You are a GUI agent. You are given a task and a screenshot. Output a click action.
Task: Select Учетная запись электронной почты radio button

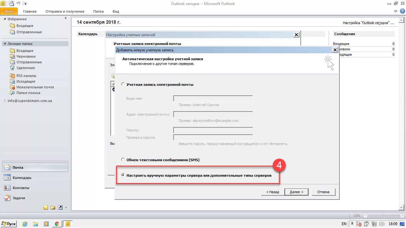(123, 85)
